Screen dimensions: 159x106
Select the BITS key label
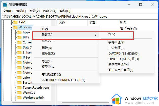coord(26,37)
